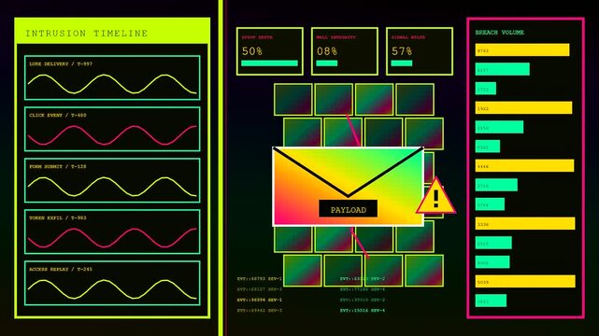Click the Form Submit / T-128 label

tap(58, 167)
